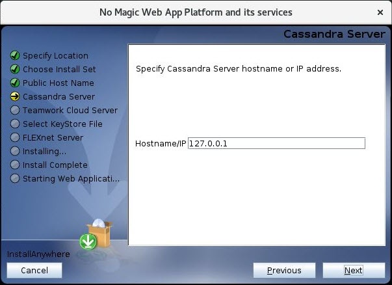Close the installer window
Screen dimensions: 392x285
(x=380, y=12)
